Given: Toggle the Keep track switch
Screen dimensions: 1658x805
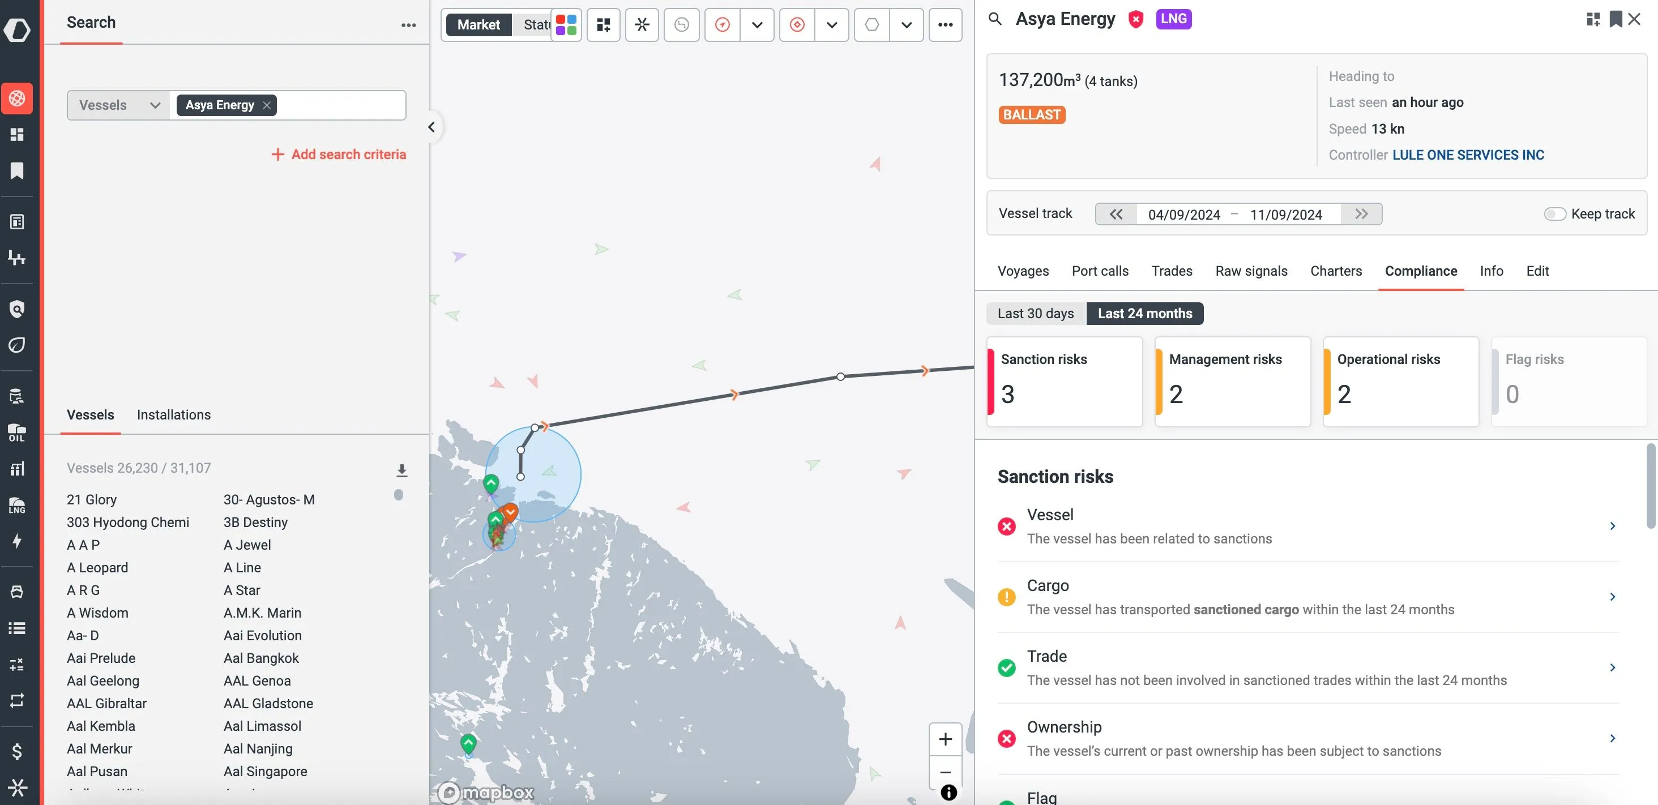Looking at the screenshot, I should pyautogui.click(x=1554, y=215).
